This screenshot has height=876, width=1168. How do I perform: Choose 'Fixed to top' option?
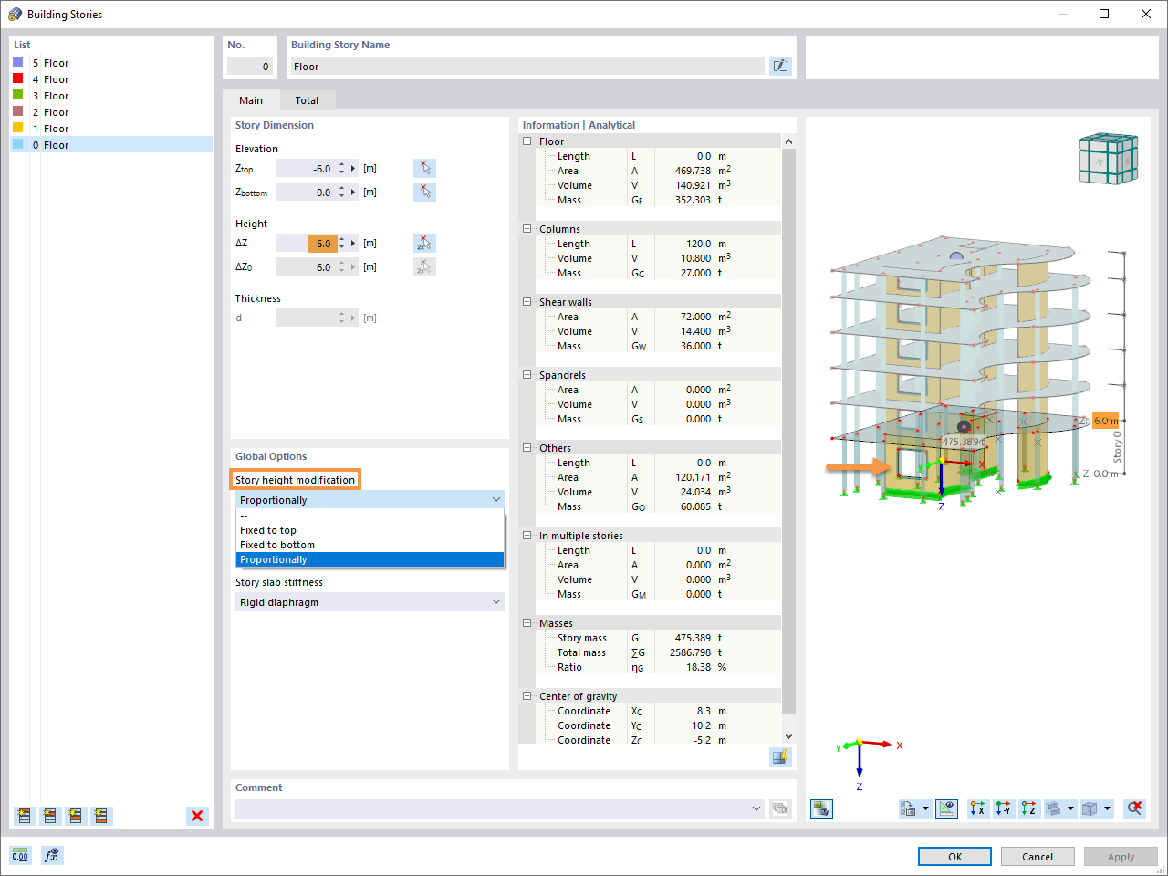click(370, 530)
